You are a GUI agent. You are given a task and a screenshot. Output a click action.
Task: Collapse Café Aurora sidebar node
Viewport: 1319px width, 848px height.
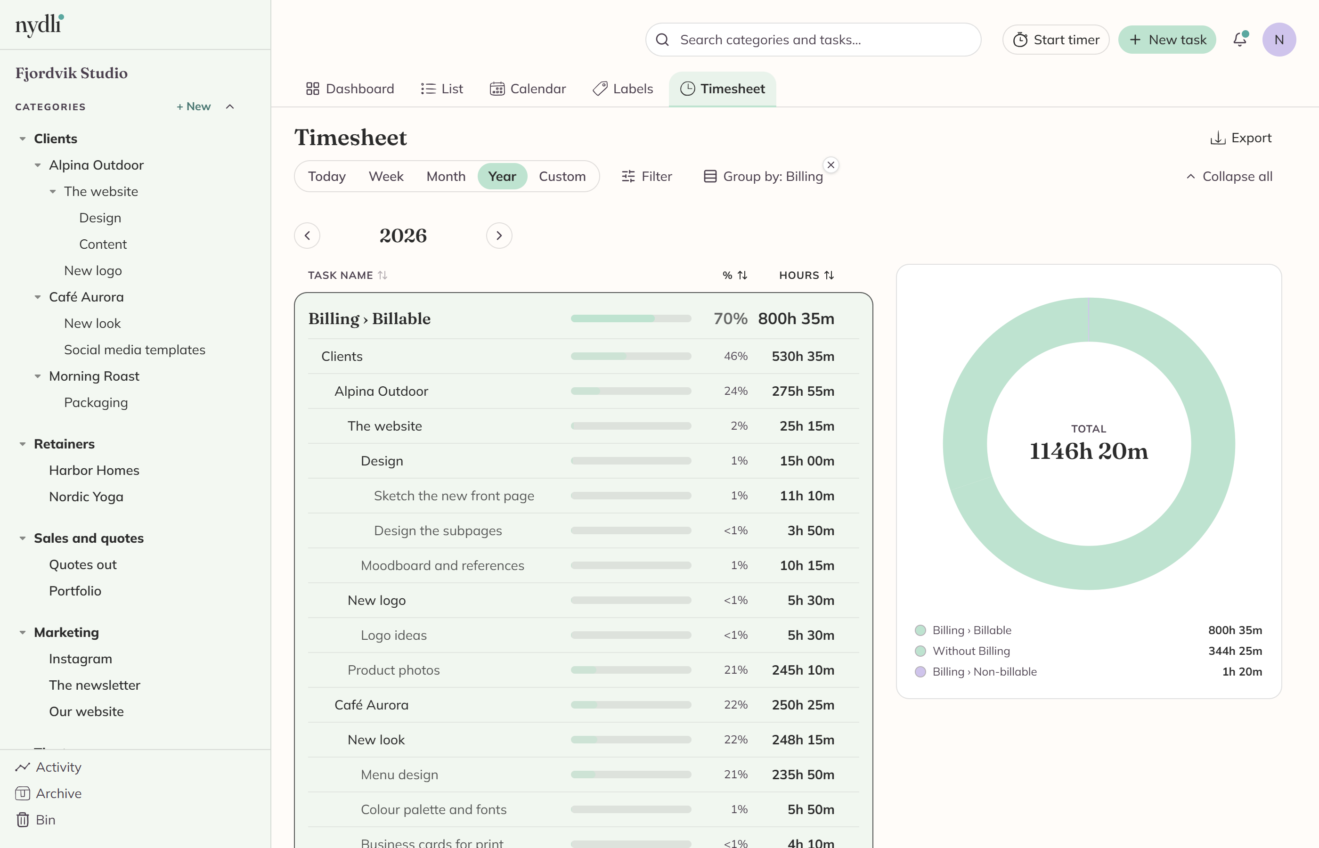coord(37,297)
